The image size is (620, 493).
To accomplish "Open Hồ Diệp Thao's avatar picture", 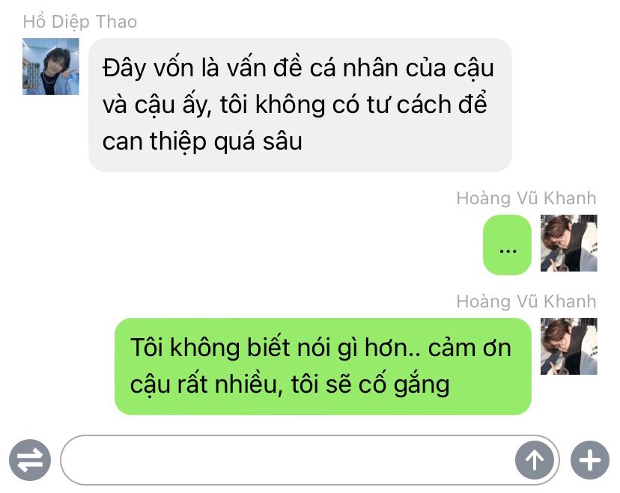I will click(x=51, y=67).
